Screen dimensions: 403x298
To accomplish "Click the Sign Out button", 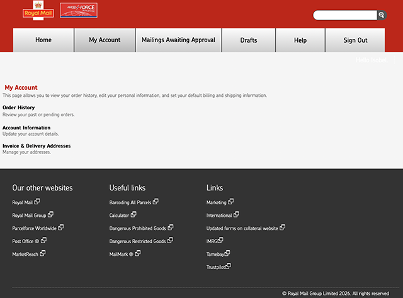I will 355,40.
